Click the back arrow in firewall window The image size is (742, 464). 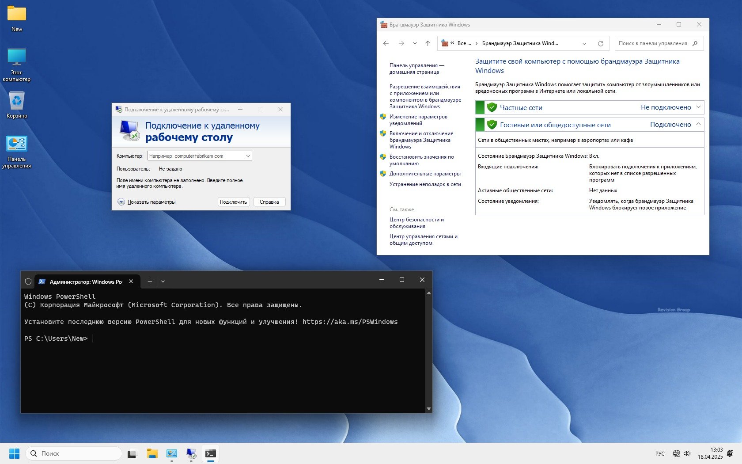click(386, 43)
